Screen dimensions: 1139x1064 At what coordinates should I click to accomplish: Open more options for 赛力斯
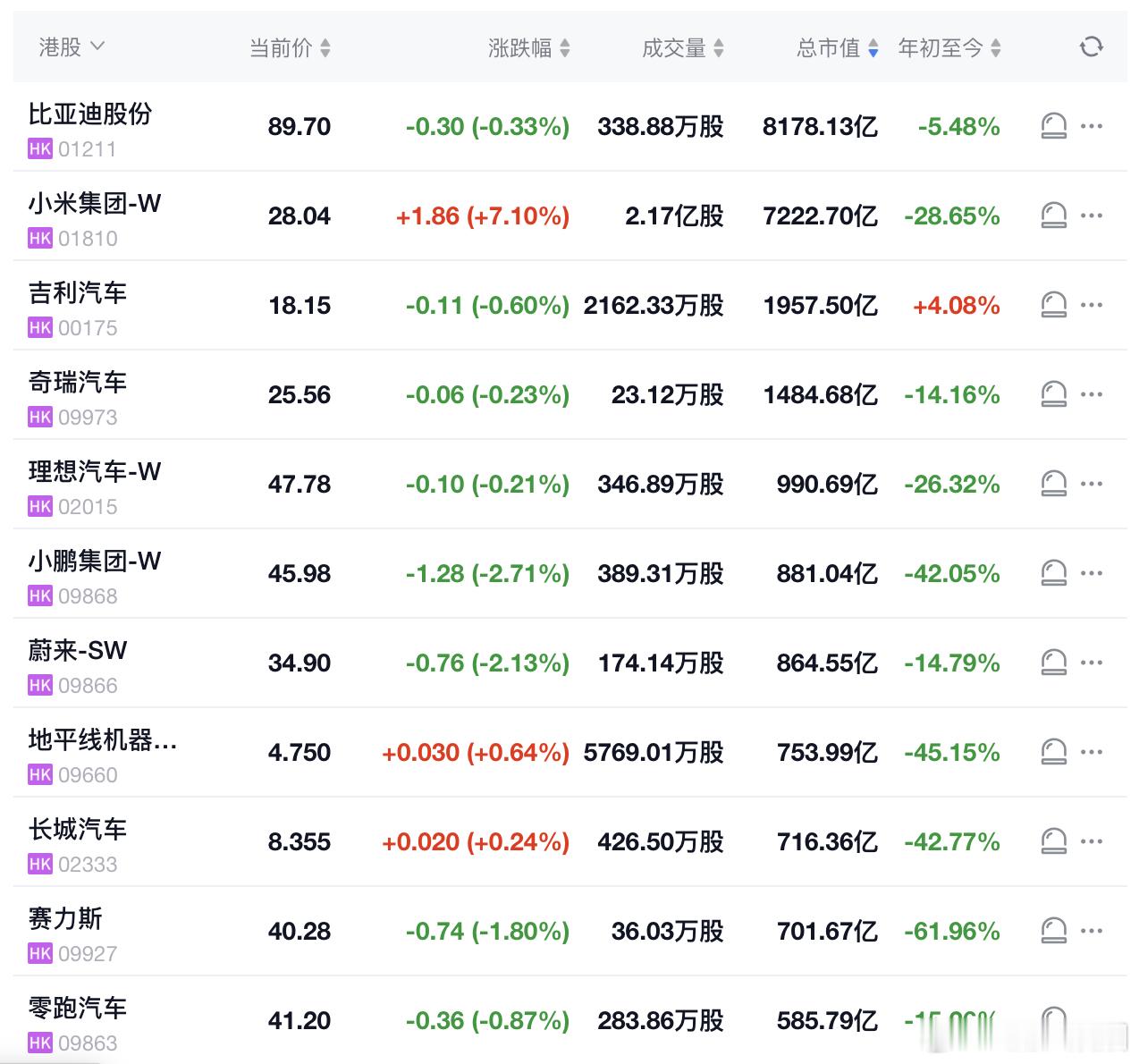point(1092,931)
